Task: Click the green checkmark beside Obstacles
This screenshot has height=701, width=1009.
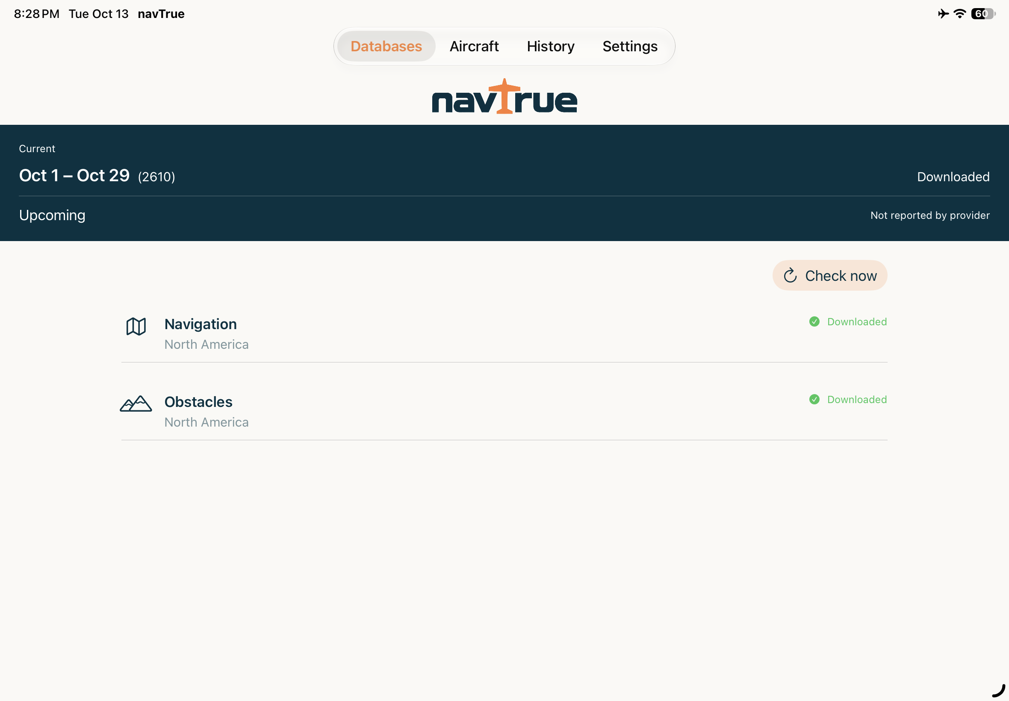Action: pyautogui.click(x=814, y=399)
